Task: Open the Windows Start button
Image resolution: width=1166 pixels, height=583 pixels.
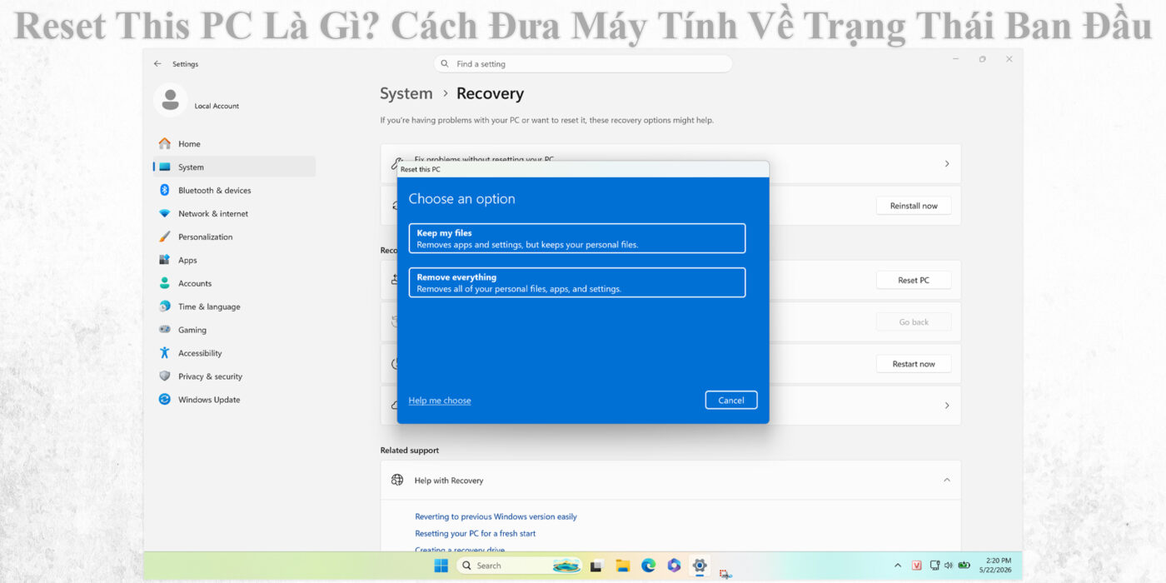Action: 441,566
